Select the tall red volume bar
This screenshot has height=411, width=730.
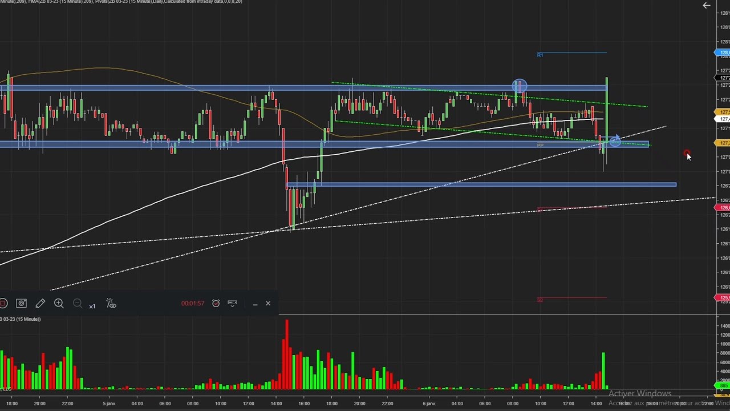click(x=286, y=354)
